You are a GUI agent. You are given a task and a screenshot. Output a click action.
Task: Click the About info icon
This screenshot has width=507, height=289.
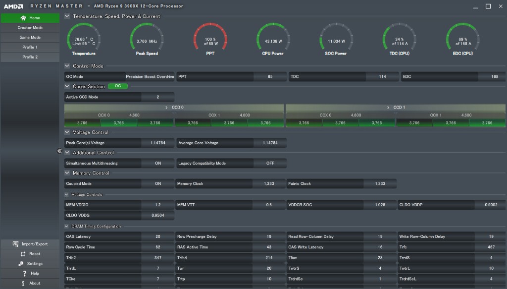point(23,284)
